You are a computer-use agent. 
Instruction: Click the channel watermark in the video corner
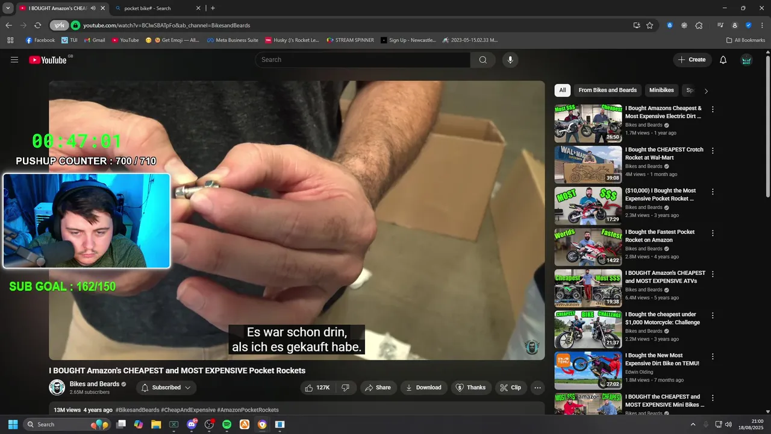click(531, 347)
